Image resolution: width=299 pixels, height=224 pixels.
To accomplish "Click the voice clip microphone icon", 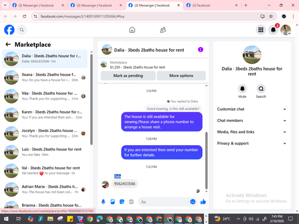I will (x=103, y=202).
